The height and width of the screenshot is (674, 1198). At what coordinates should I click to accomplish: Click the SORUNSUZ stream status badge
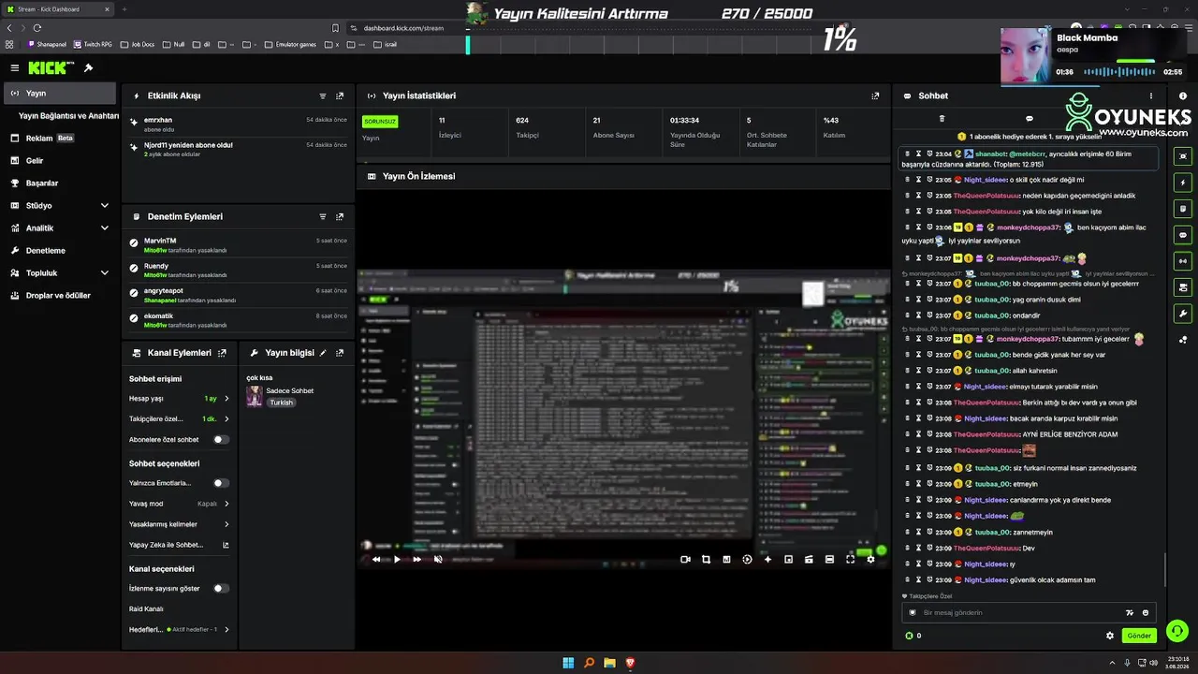tap(380, 121)
